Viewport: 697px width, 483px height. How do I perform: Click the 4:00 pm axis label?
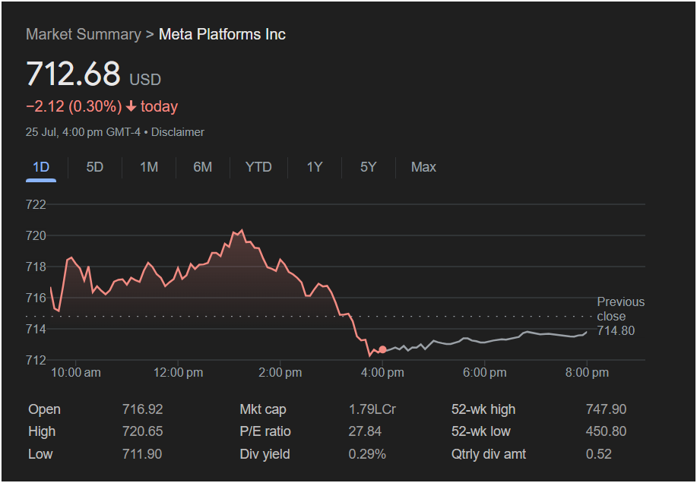click(382, 373)
